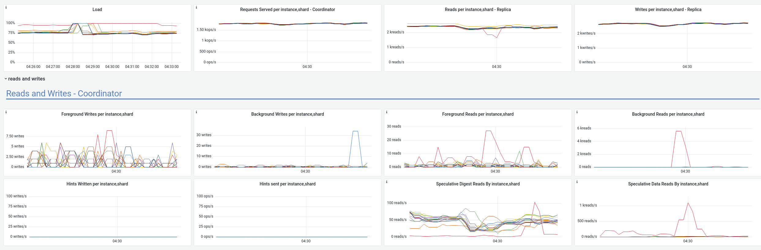Open menu on Hints sent per instance,shard panel
Screen dimensions: 761x250
point(287,184)
